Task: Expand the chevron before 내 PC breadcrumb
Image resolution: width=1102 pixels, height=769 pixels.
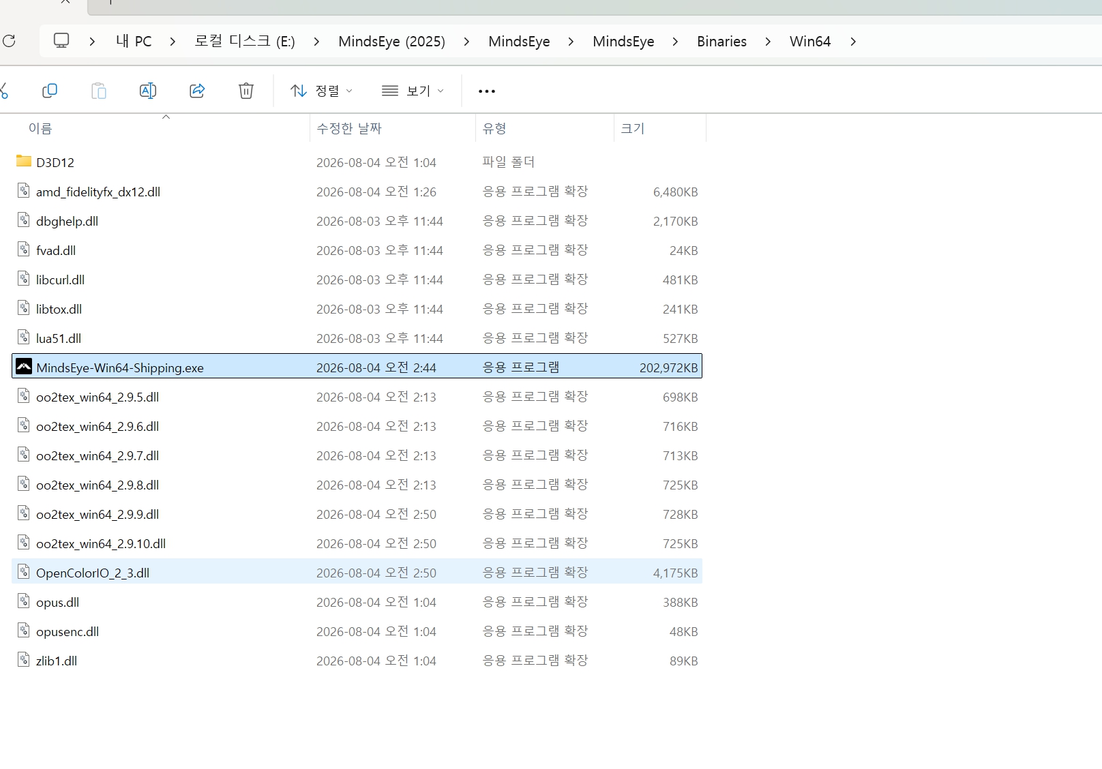Action: [92, 42]
